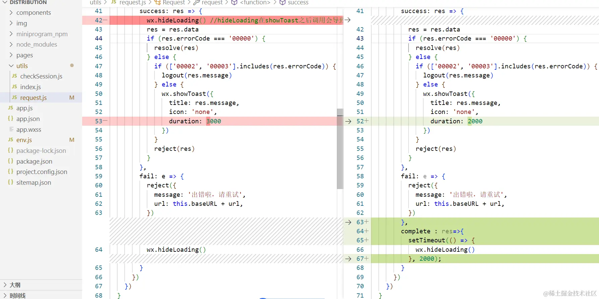Screen dimensions: 599x299
Task: Open env.js from the explorer
Action: tap(24, 140)
